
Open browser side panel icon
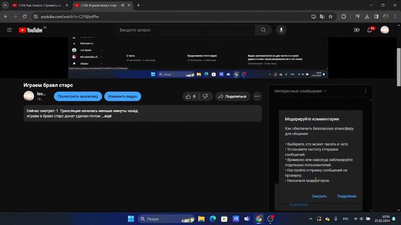(x=376, y=17)
